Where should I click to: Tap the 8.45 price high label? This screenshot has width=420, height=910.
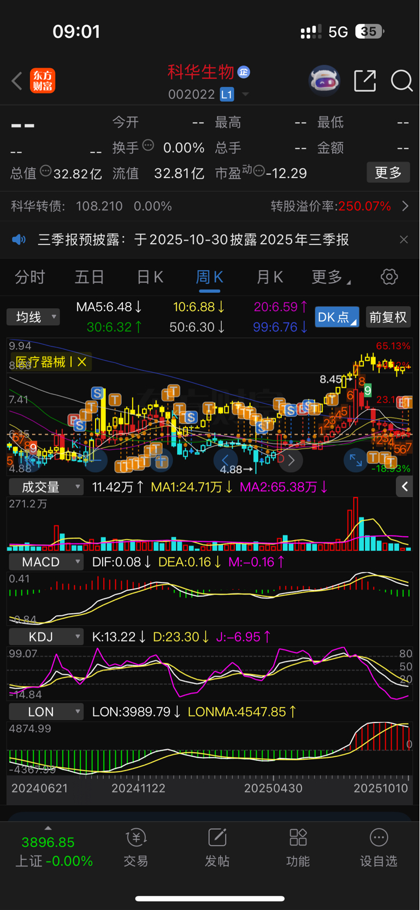tap(331, 379)
